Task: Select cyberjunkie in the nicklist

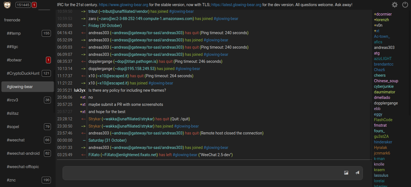Action: tap(384, 86)
